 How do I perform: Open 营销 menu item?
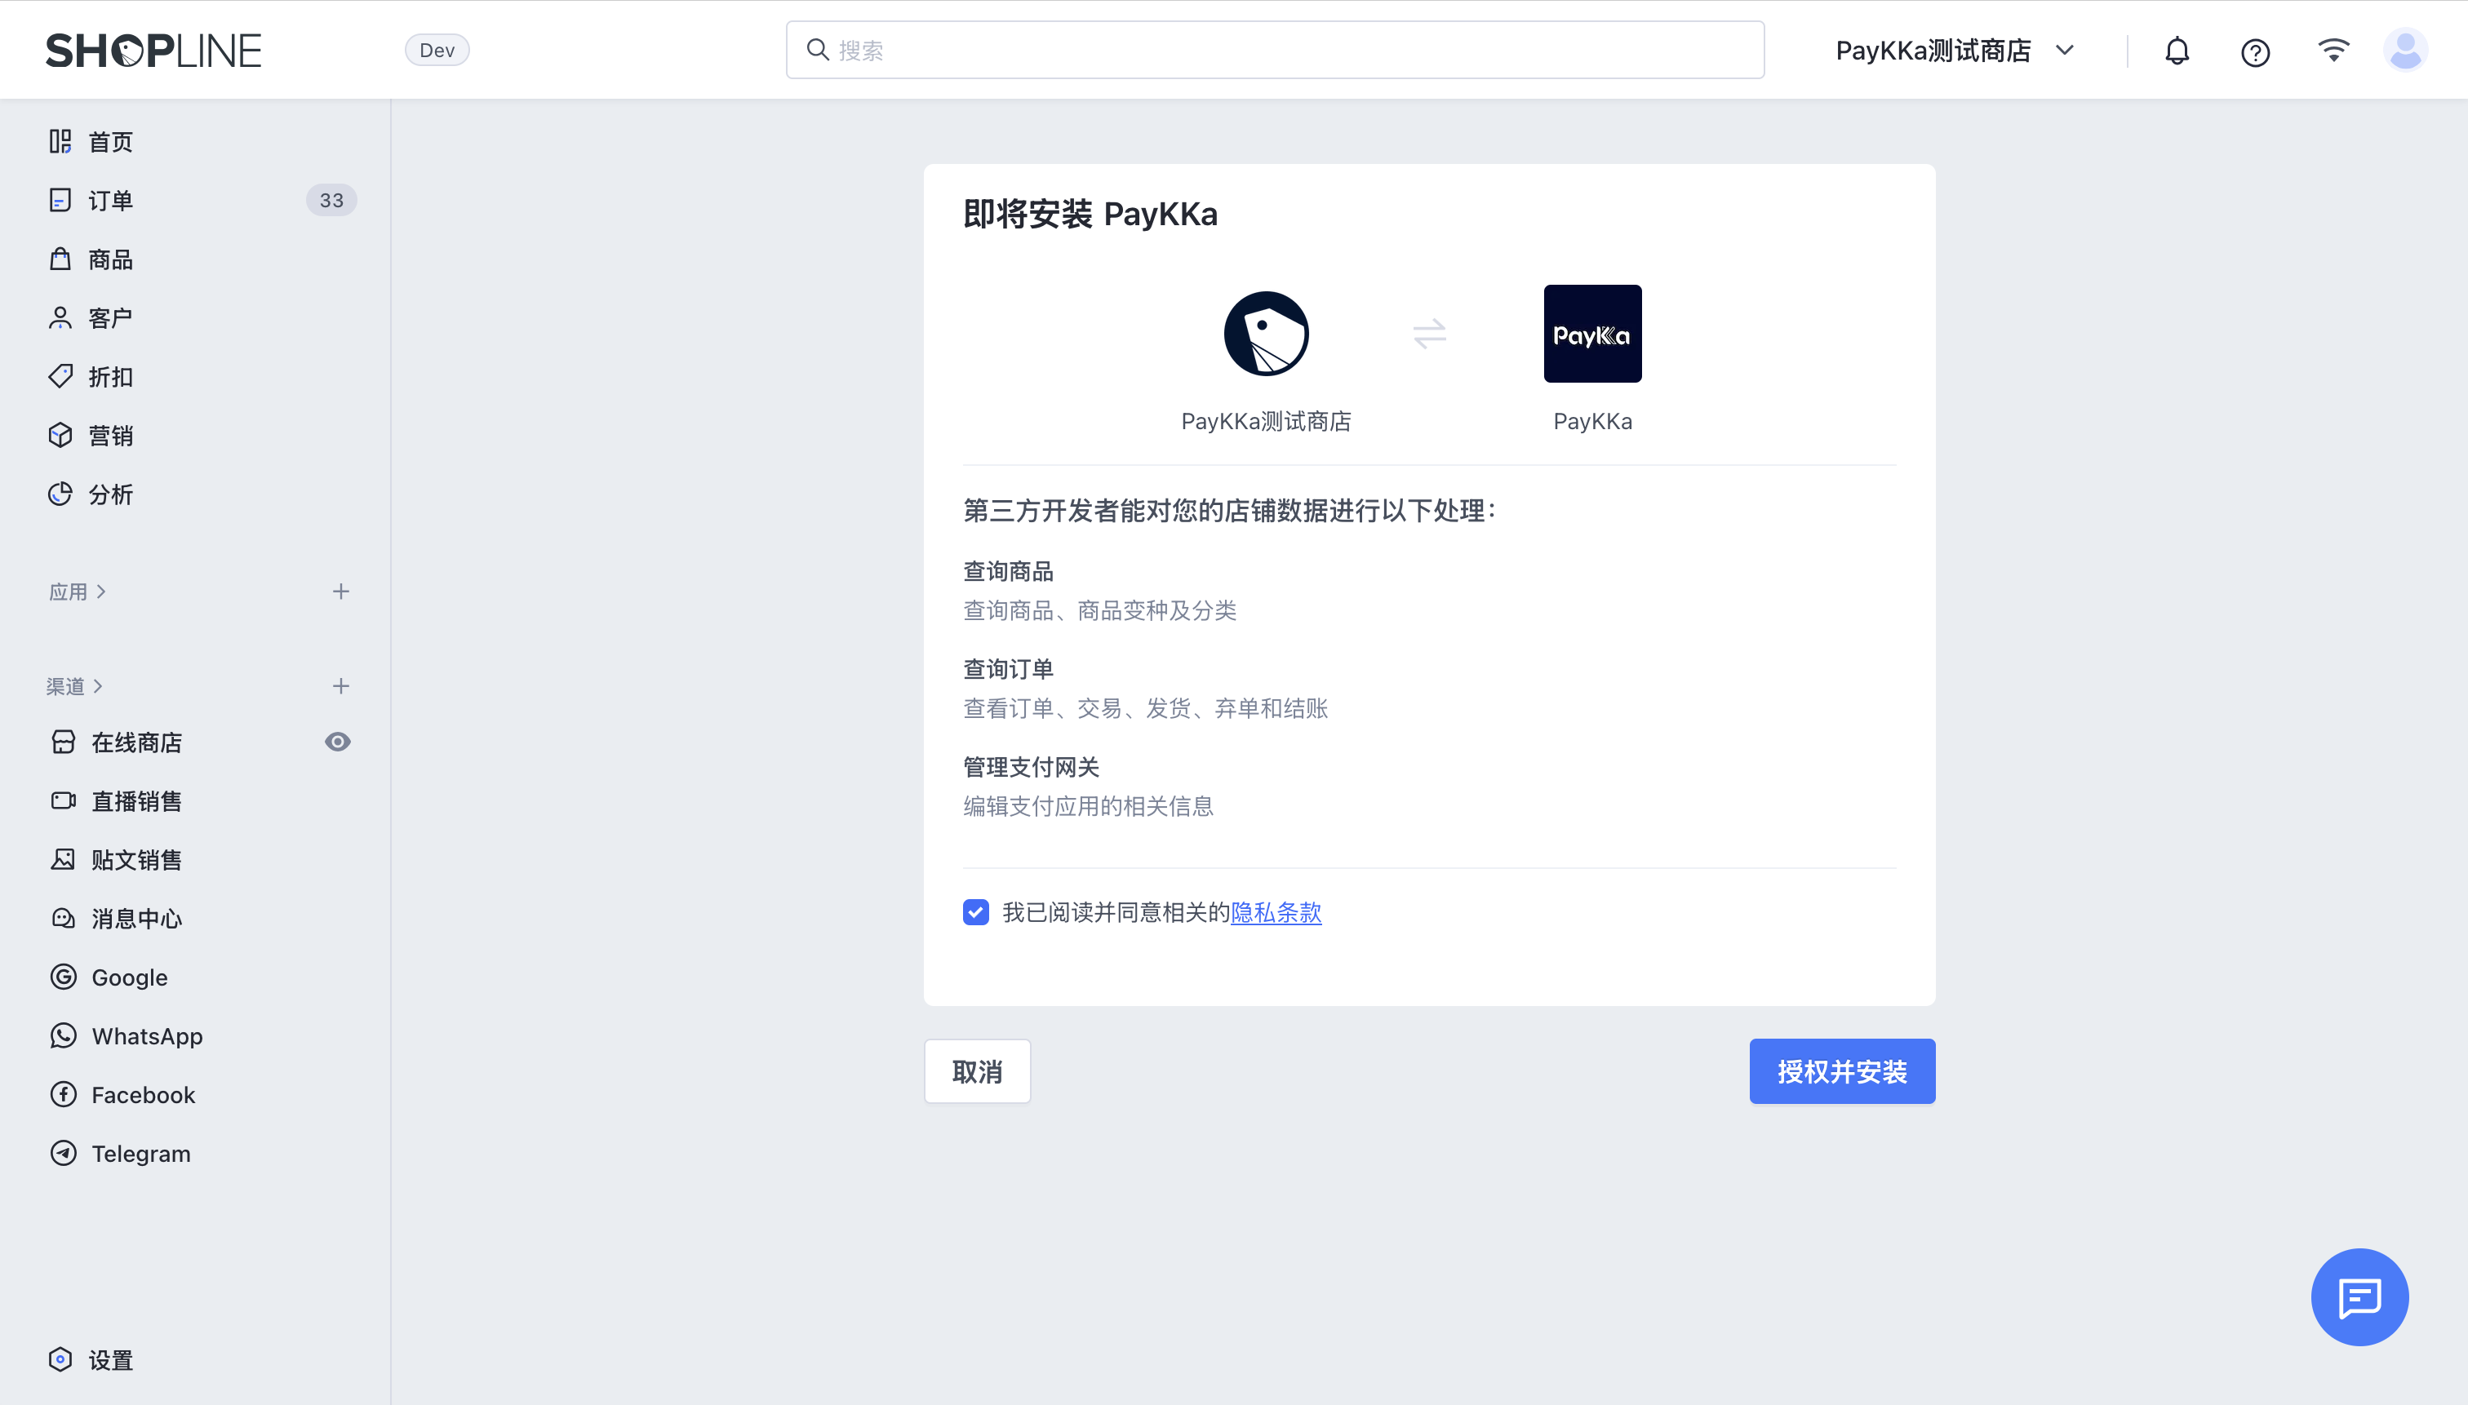110,437
